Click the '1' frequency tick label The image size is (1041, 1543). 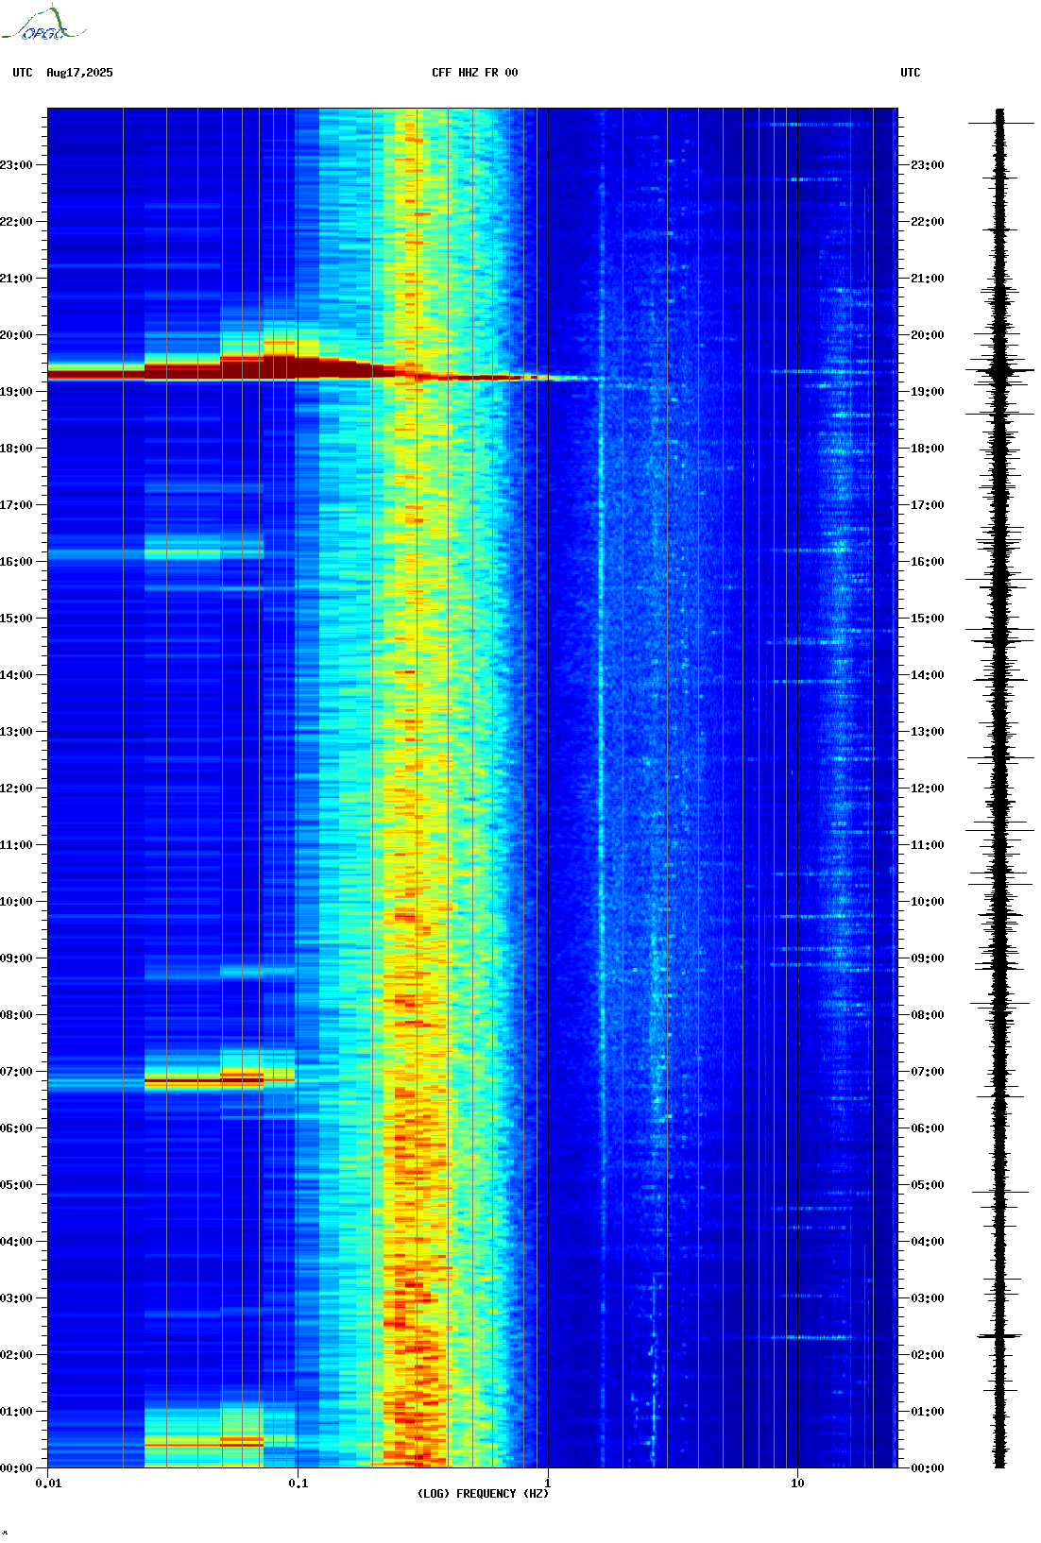point(548,1484)
